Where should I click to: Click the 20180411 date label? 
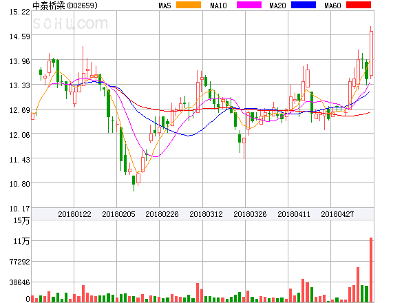[294, 214]
